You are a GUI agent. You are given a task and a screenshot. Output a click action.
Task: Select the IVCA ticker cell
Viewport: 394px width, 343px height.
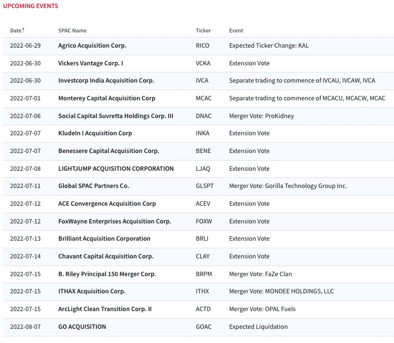(x=202, y=81)
